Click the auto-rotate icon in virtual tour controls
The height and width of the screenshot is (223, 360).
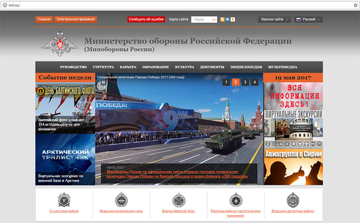coord(274,144)
